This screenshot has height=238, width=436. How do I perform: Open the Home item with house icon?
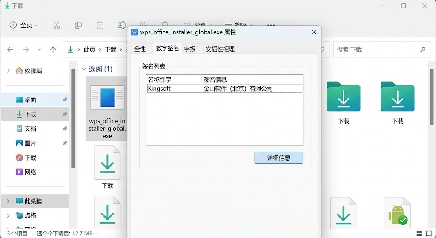pos(29,71)
